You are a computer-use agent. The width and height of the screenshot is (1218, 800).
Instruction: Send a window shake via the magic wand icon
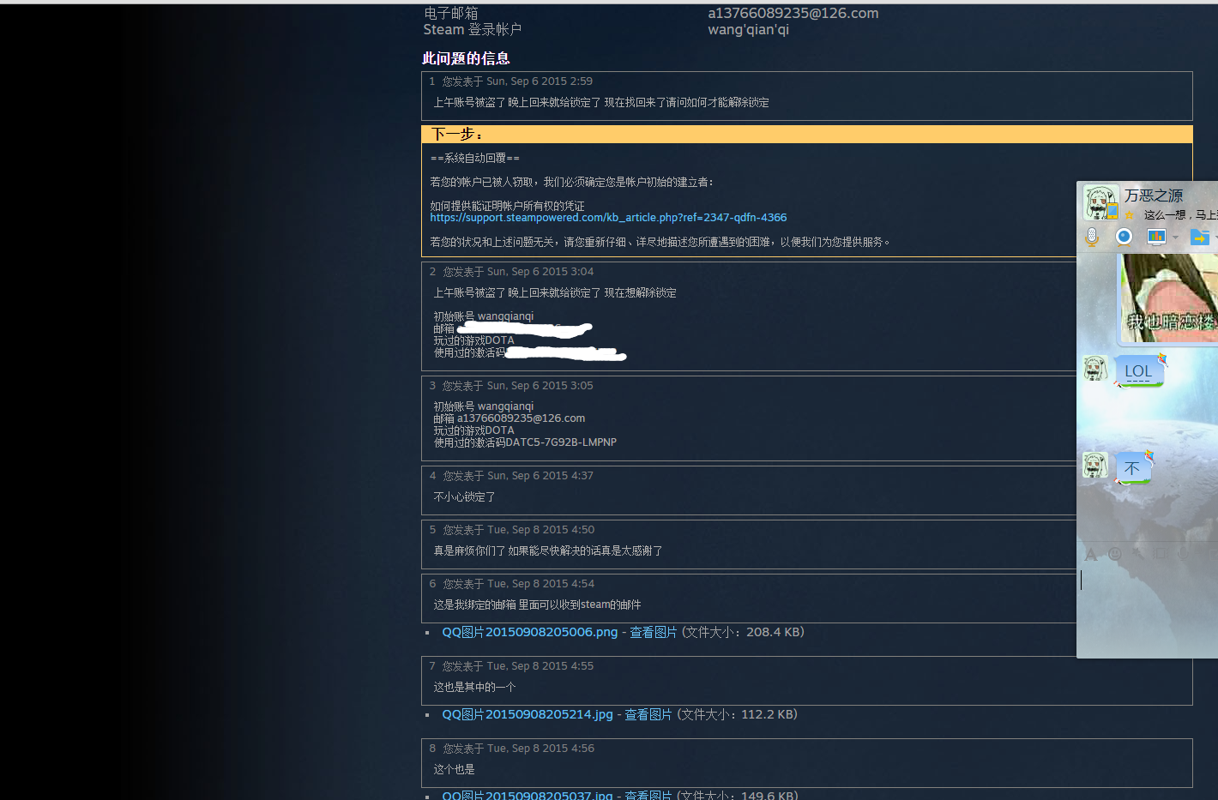(1138, 554)
